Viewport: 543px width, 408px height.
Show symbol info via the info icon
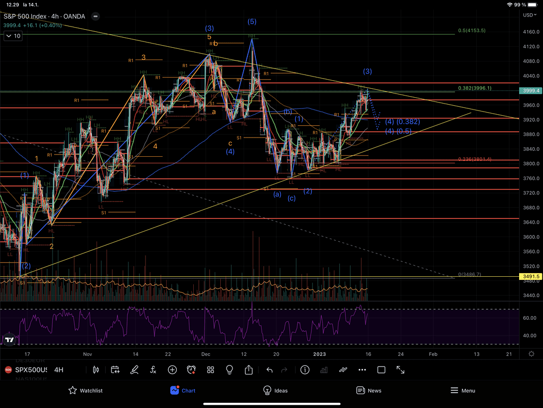coord(305,370)
